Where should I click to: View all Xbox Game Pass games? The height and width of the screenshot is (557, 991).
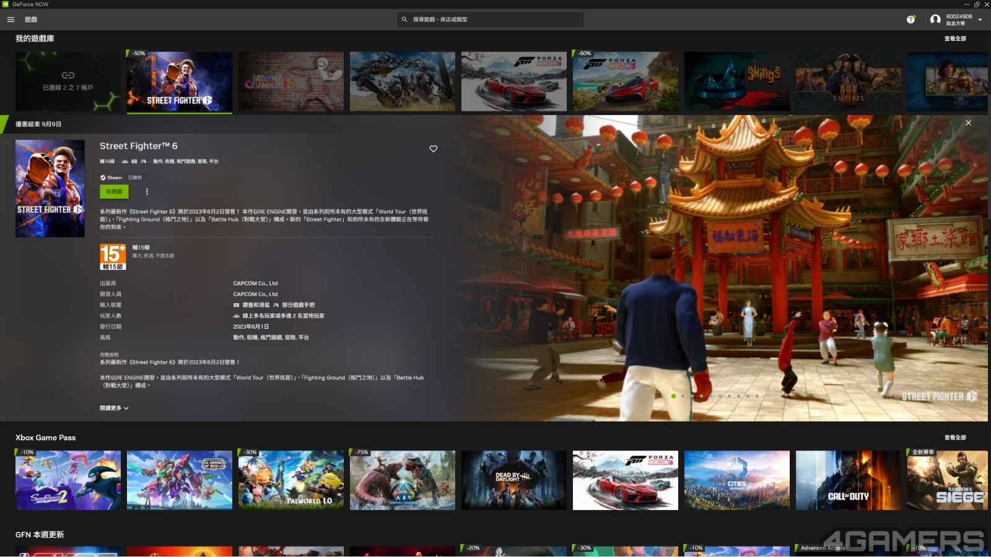click(x=955, y=438)
